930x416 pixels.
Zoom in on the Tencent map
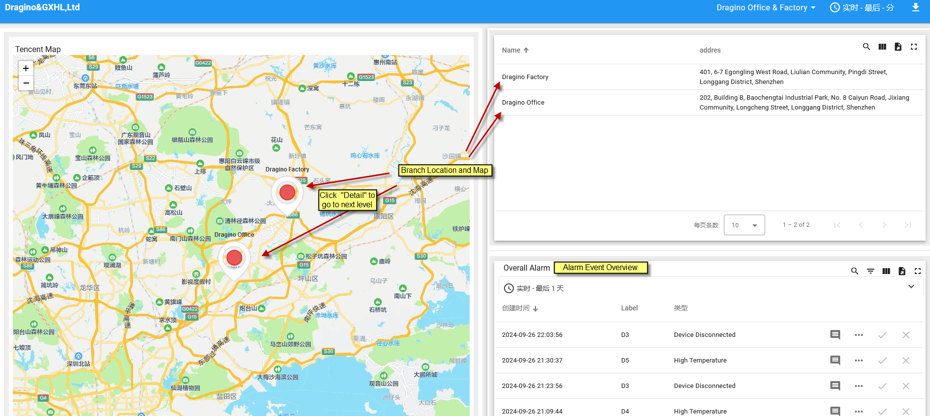[x=26, y=68]
